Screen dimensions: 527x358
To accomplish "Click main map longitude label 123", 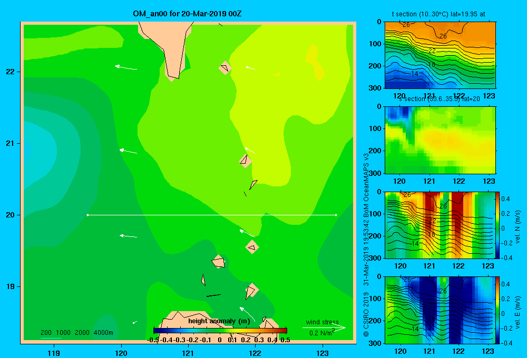I will click(323, 353).
